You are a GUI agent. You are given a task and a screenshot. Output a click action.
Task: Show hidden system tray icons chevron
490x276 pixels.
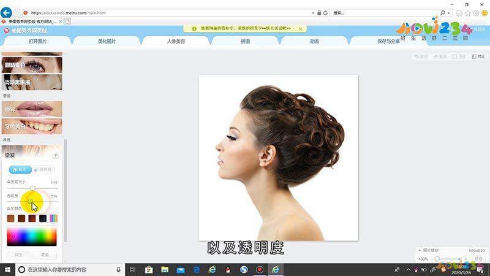point(408,269)
